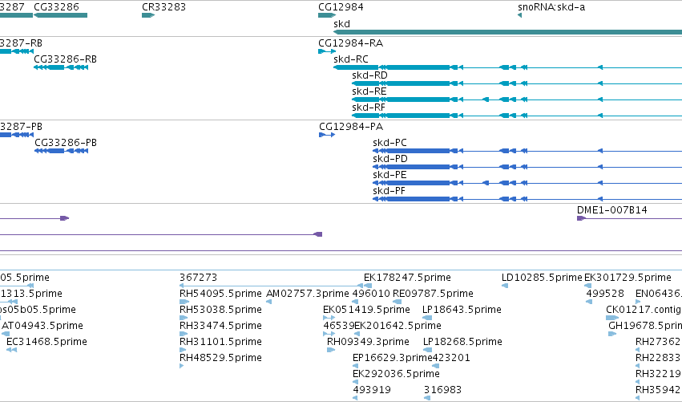
Task: Click the EK178247.5prime EST label
Action: 408,278
